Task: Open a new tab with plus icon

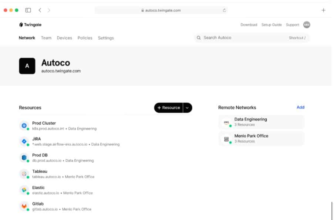Action: tap(323, 10)
